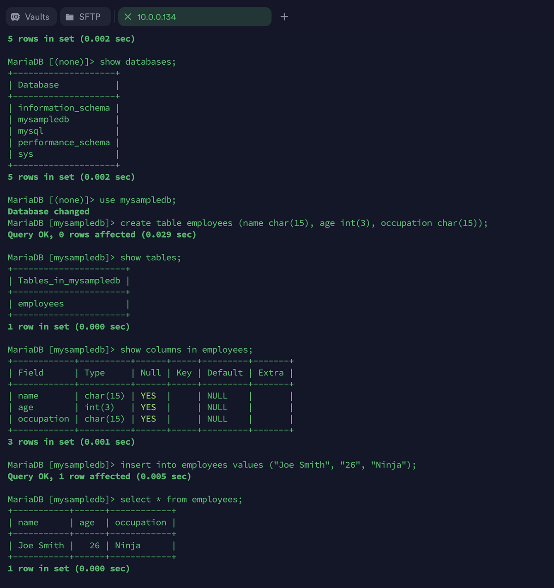Click the Ninja value in the select output

128,545
